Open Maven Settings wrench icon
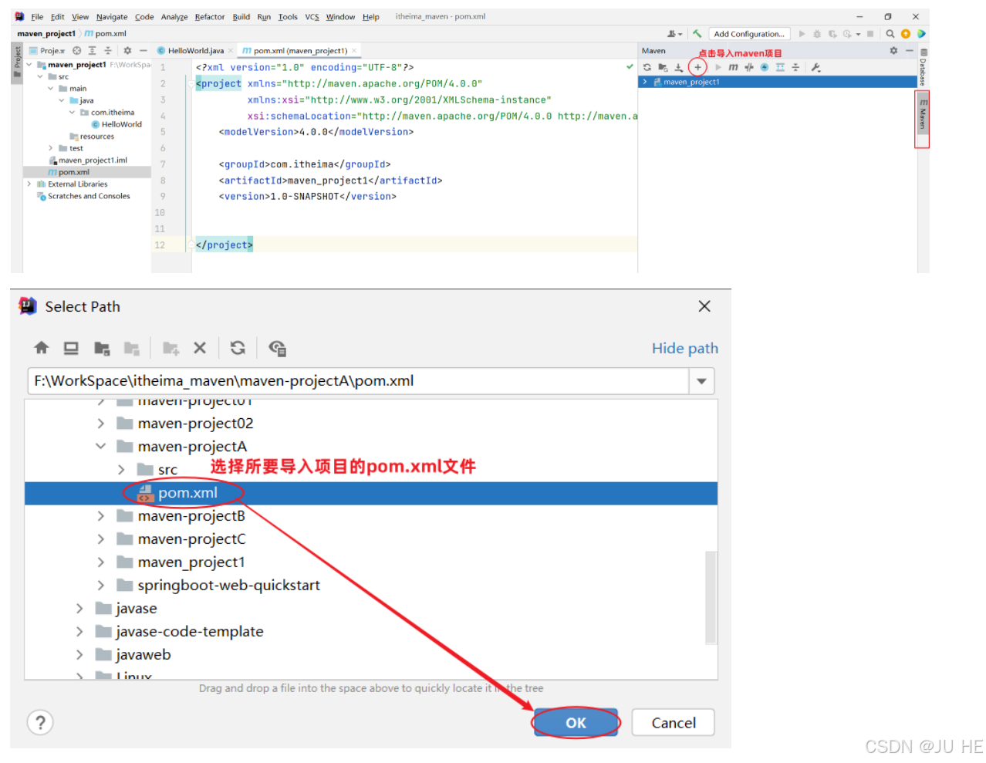The width and height of the screenshot is (986, 763). [x=815, y=67]
